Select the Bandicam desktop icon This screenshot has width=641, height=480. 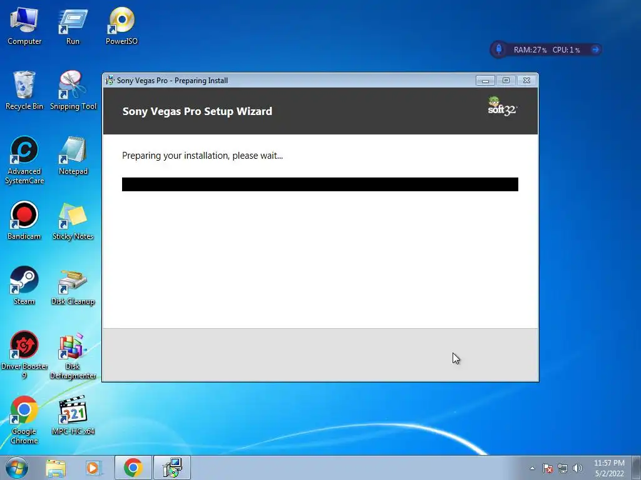coord(24,221)
